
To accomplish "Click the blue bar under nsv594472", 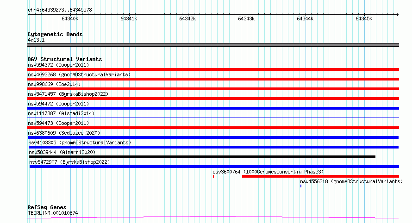I will [213, 108].
